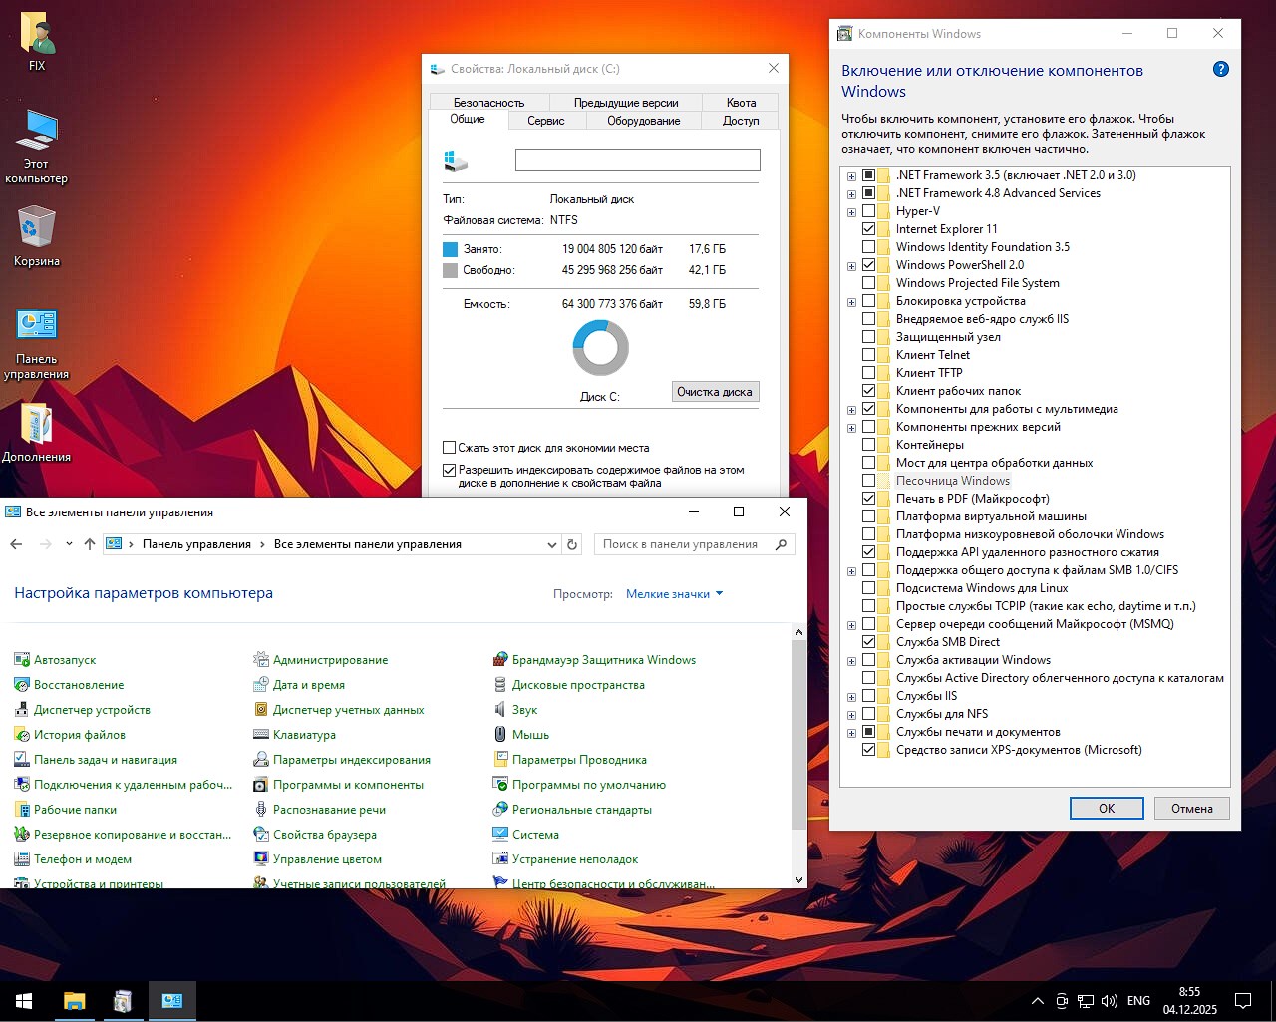Click the Очистка диска button
1276x1022 pixels.
click(x=715, y=392)
